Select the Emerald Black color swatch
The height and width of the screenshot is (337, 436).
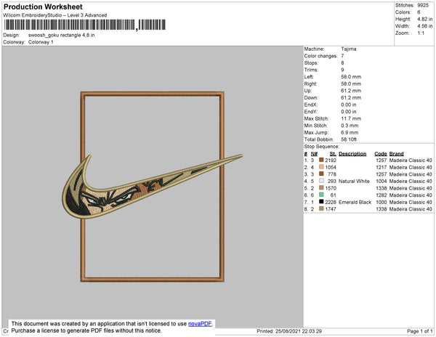pos(321,202)
